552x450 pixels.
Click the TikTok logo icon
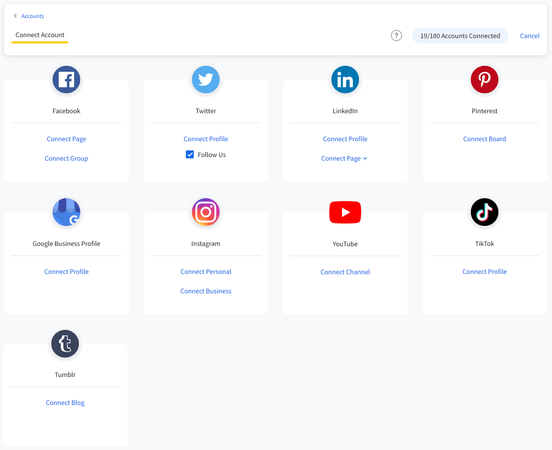(484, 212)
